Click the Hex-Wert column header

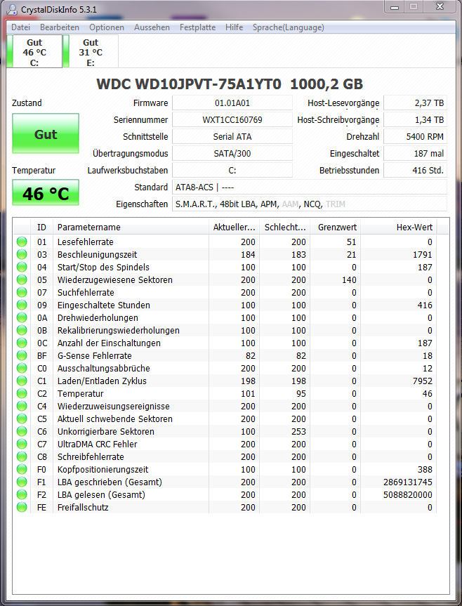pyautogui.click(x=399, y=228)
